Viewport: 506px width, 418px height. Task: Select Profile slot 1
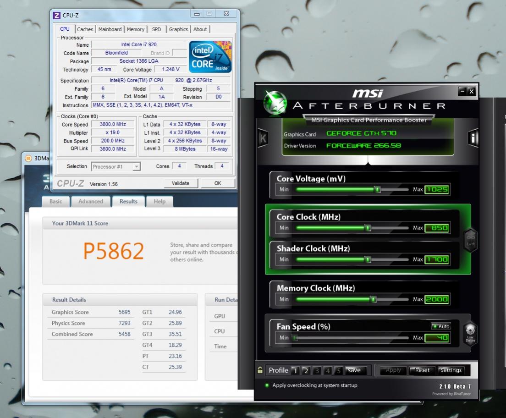click(295, 370)
